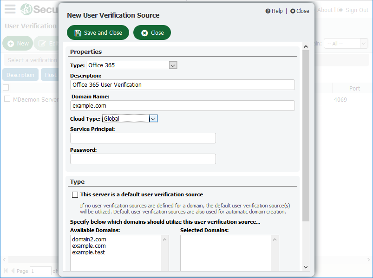Image resolution: width=373 pixels, height=278 pixels.
Task: Tick the select-all checkbox in background table
Action: coord(6,87)
